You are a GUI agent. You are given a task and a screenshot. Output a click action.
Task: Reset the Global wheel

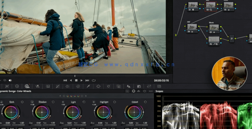[x=145, y=102]
